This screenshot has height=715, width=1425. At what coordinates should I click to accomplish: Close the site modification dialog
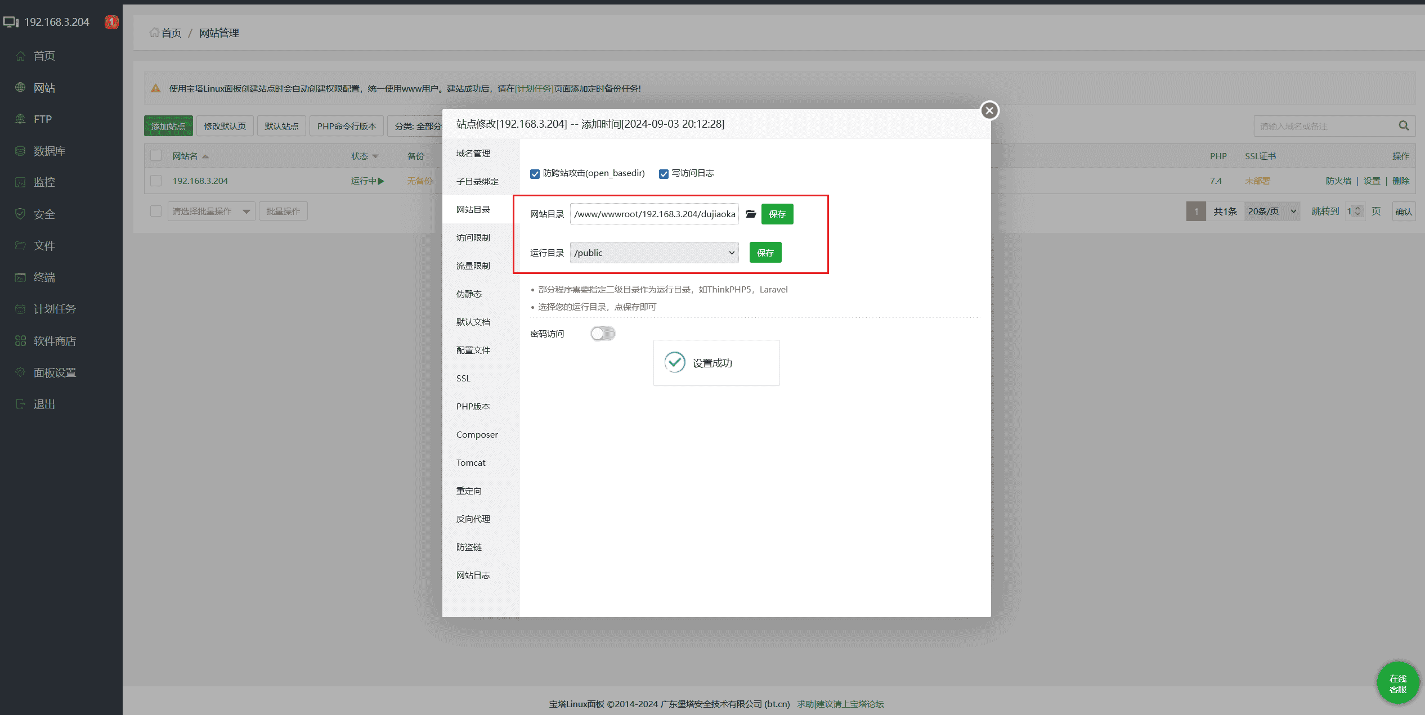989,110
